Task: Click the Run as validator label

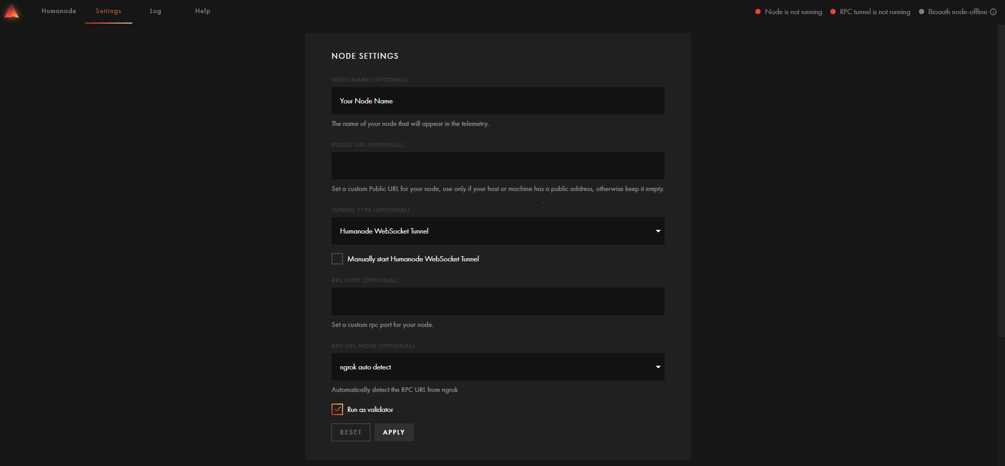Action: 370,409
